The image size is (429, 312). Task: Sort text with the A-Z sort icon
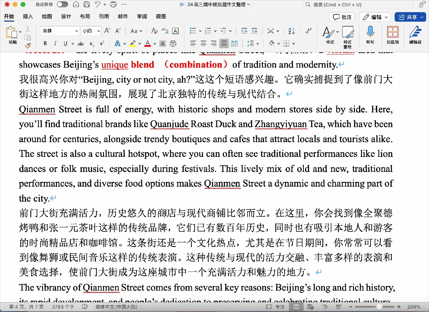[x=291, y=31]
